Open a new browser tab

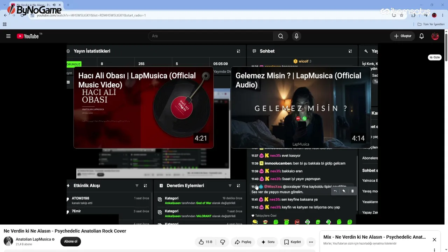click(x=68, y=5)
